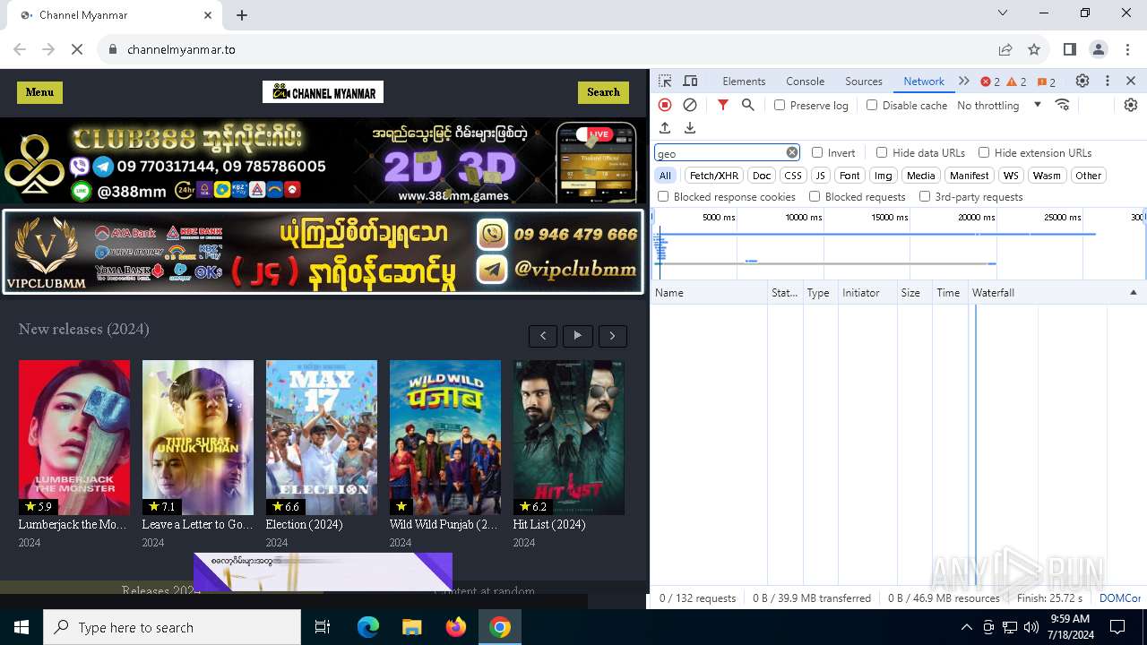Check Blocked response cookies
The height and width of the screenshot is (645, 1147).
663,196
